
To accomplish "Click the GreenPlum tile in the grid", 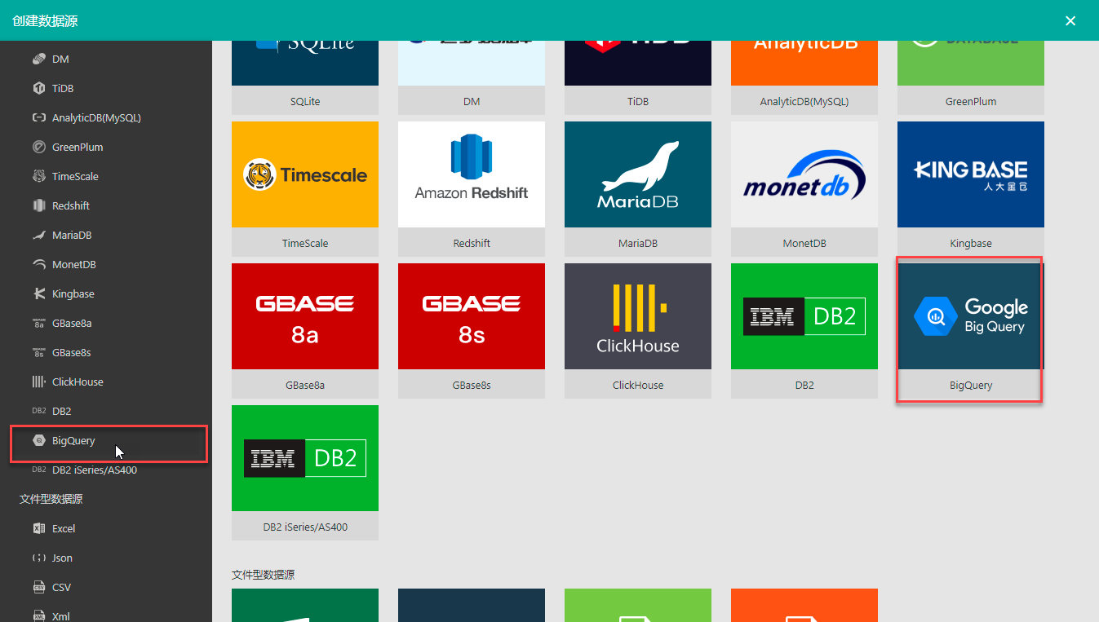I will [x=971, y=77].
